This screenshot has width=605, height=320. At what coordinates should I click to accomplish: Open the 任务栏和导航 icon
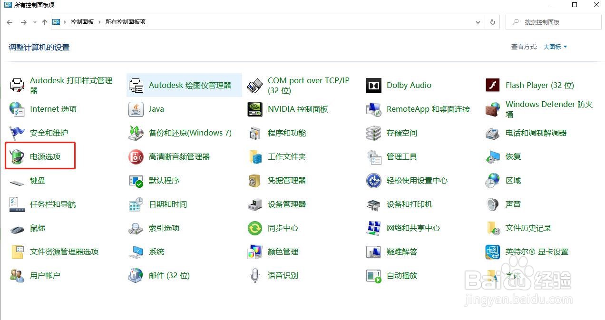pos(17,204)
